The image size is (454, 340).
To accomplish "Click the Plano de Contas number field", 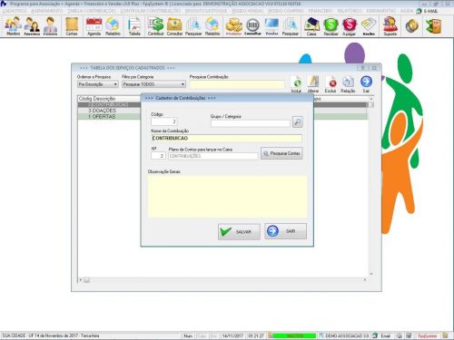I will 158,156.
